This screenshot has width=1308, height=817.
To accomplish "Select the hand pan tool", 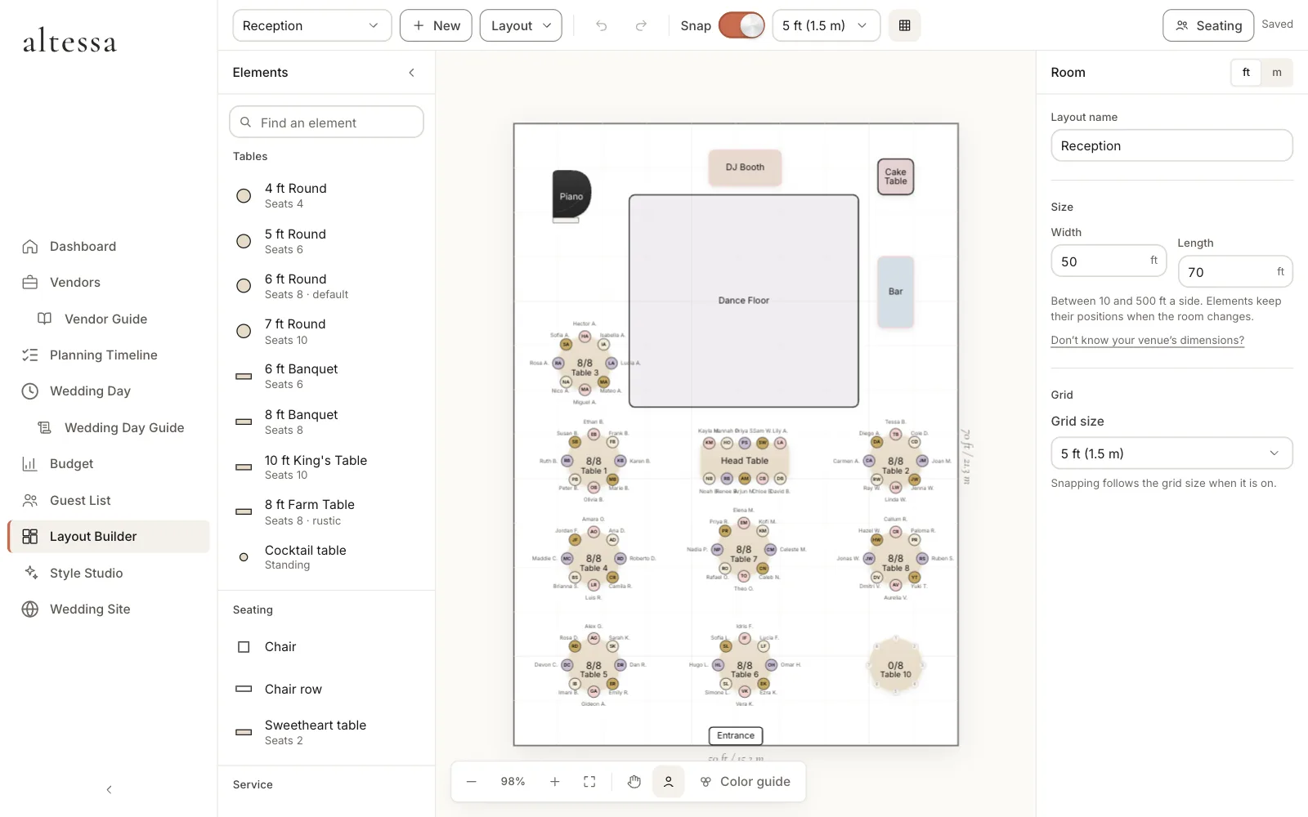I will click(x=634, y=782).
